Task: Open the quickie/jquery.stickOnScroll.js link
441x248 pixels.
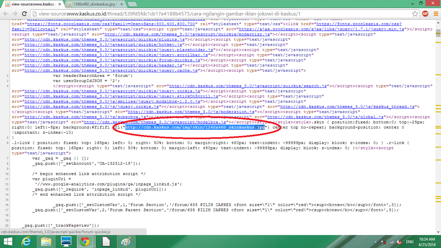Action: [121, 96]
